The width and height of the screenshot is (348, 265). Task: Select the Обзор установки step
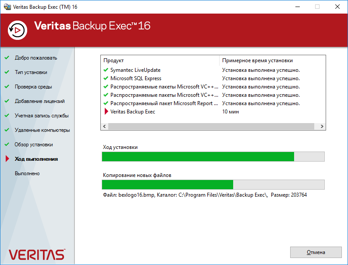pos(34,145)
